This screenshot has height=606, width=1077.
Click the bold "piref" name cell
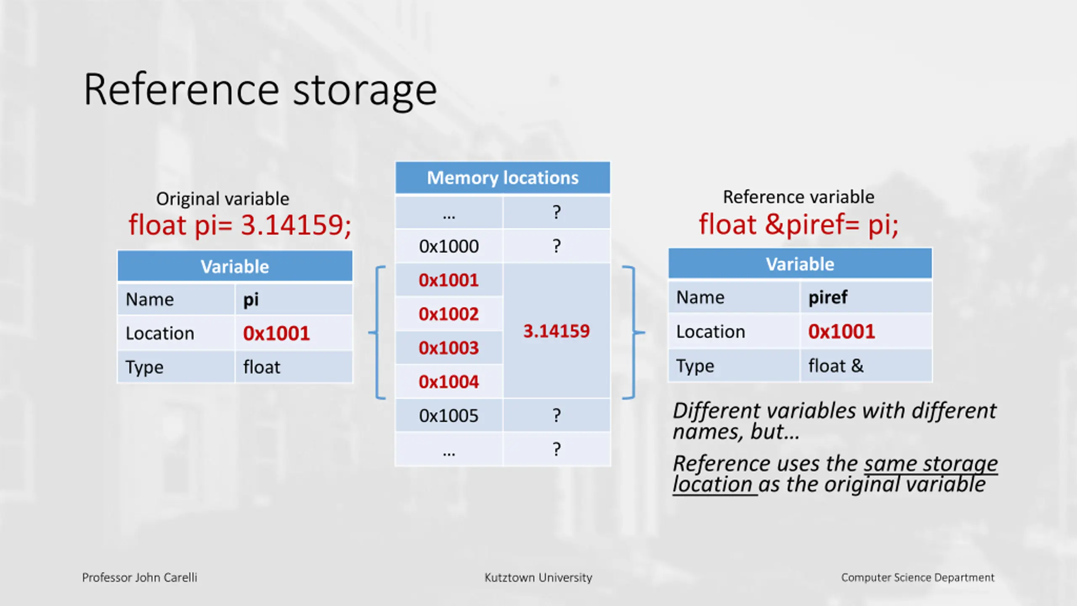[866, 297]
